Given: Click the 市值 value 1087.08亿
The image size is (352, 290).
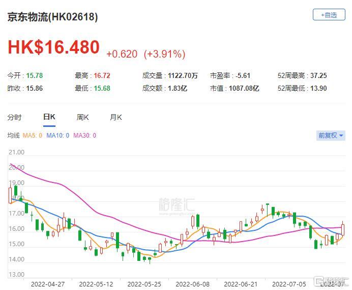Looking at the screenshot, I should point(244,88).
